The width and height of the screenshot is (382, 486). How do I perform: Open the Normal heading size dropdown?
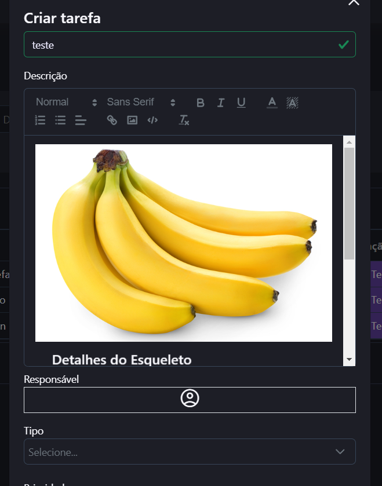[x=66, y=102]
